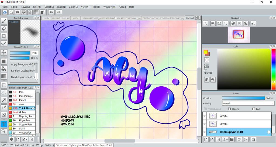The height and width of the screenshot is (147, 276).
Task: Click the round speech bubble icon in toolbar
Action: pos(17,12)
